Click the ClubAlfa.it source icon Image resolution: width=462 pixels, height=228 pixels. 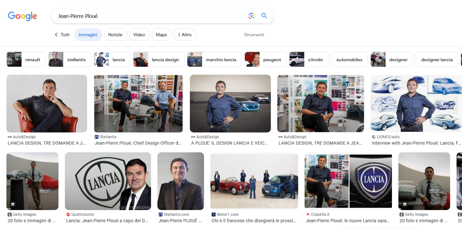pos(308,214)
